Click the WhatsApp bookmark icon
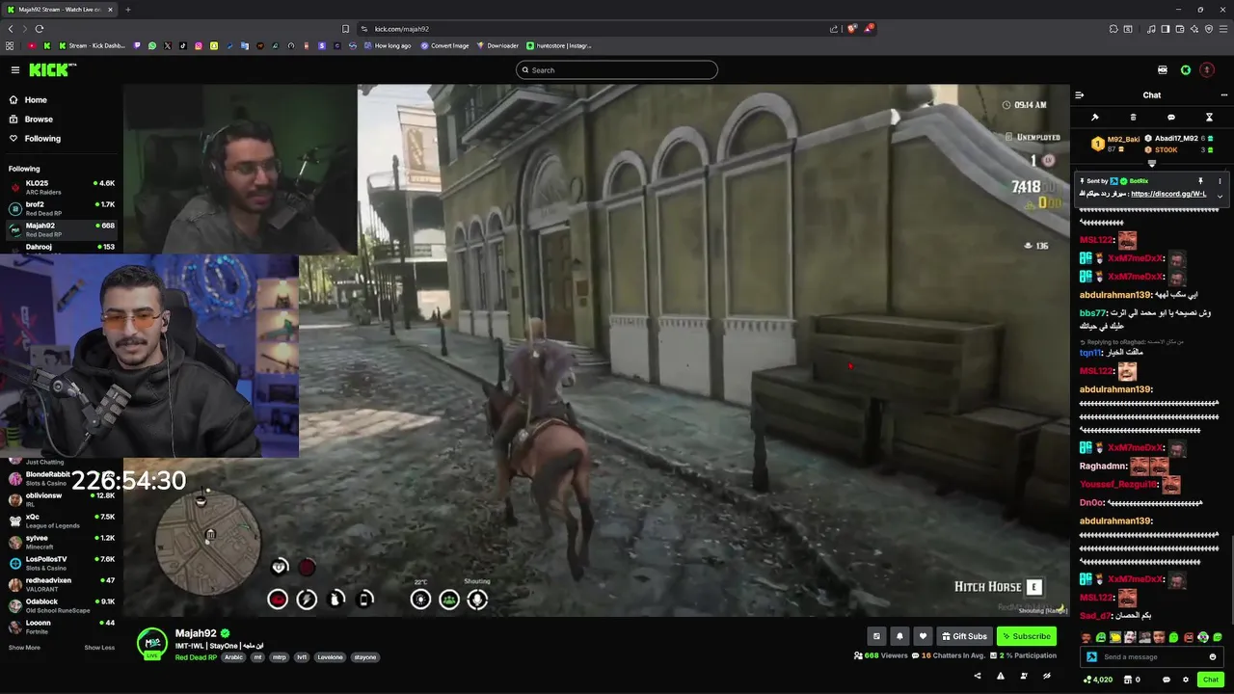This screenshot has width=1234, height=694. click(x=152, y=45)
